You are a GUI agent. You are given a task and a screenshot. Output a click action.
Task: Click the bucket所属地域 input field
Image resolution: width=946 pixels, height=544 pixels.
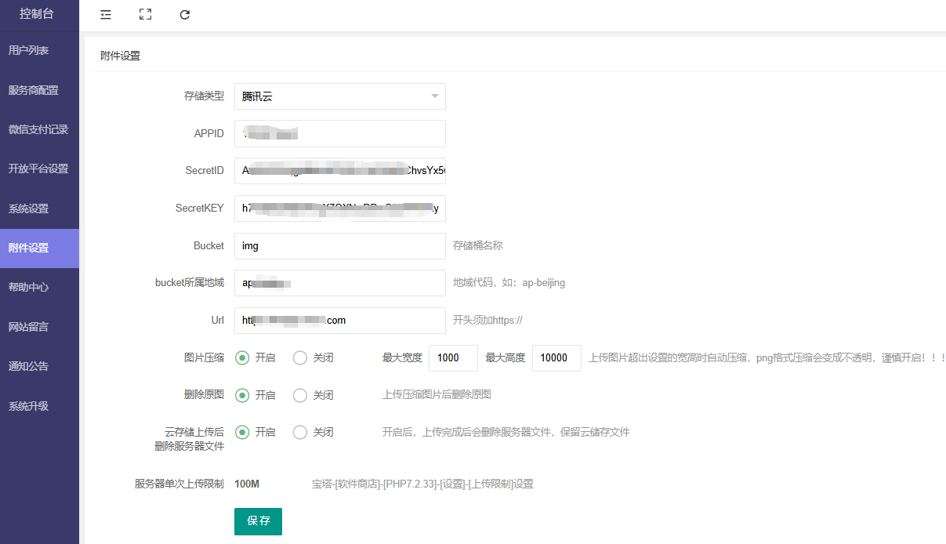[340, 283]
